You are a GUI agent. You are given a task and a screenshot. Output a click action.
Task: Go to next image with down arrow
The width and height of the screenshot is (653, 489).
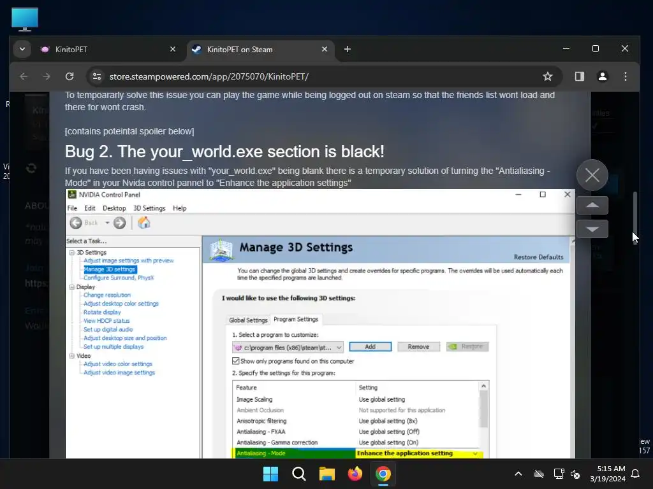tap(592, 229)
